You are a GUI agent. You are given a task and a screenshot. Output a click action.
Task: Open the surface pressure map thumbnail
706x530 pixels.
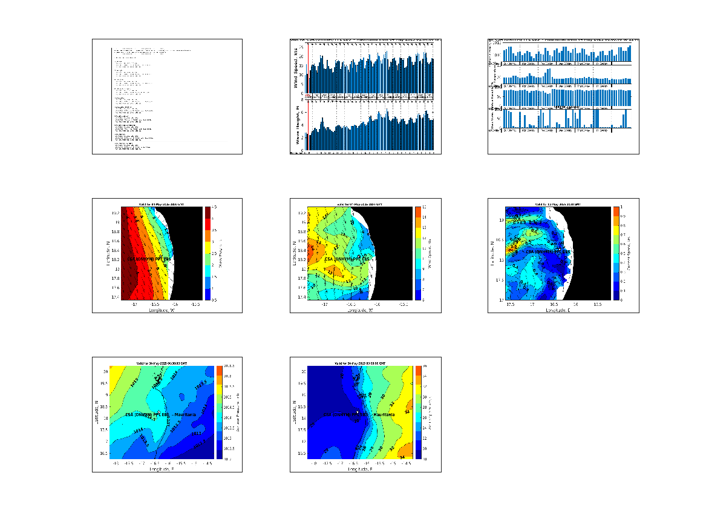click(167, 415)
